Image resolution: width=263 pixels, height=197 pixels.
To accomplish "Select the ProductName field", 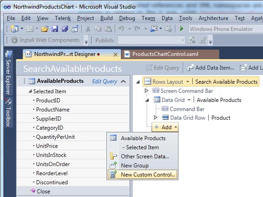I will pos(53,110).
